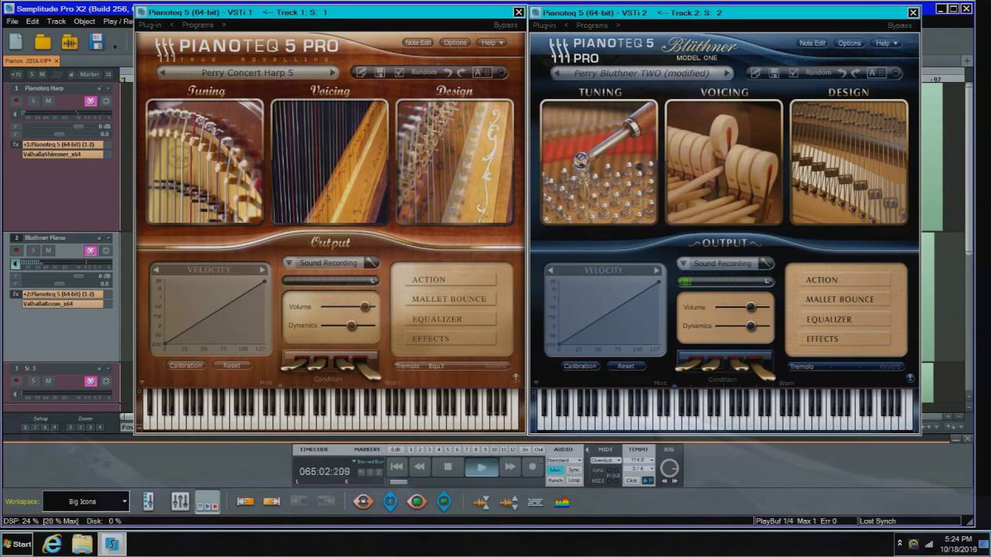The width and height of the screenshot is (991, 557).
Task: Open the Perry Concert Harp 5 preset list
Action: point(248,73)
